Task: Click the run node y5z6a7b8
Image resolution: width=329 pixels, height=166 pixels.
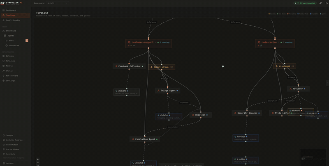Action: 144,163
